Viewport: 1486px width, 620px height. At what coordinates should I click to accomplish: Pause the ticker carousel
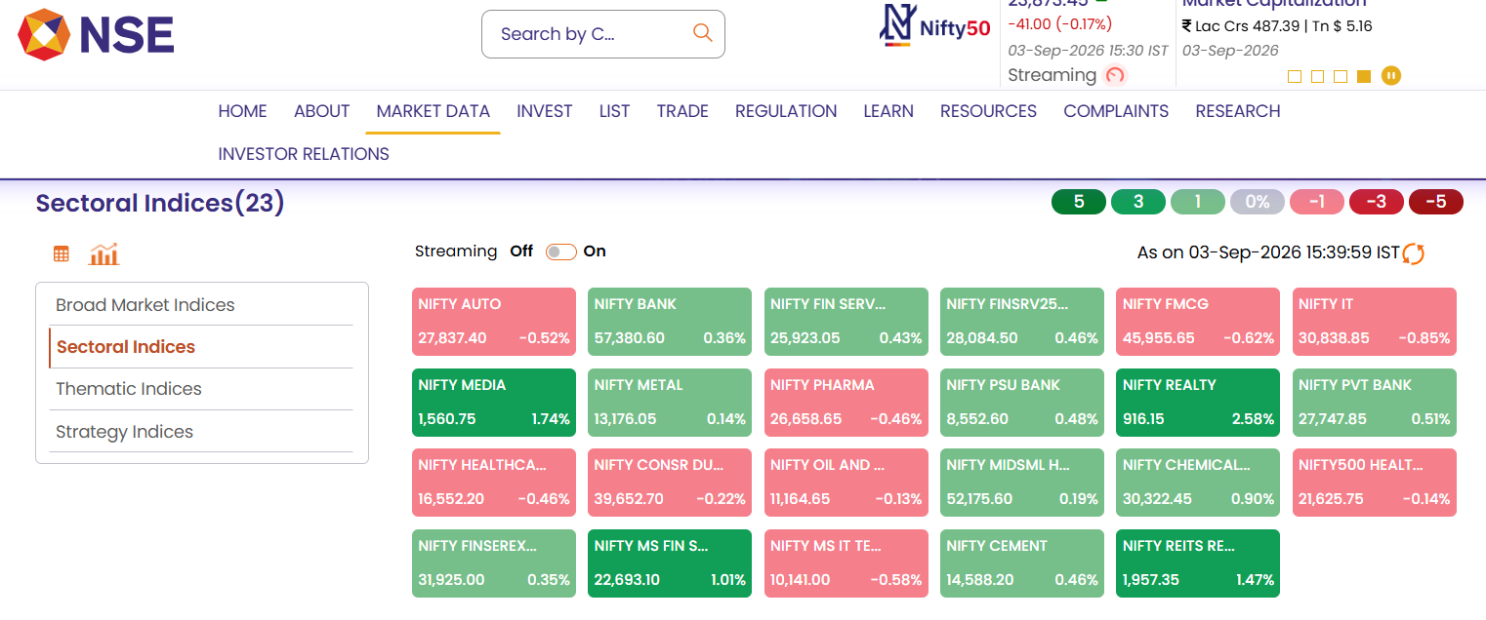(x=1391, y=75)
